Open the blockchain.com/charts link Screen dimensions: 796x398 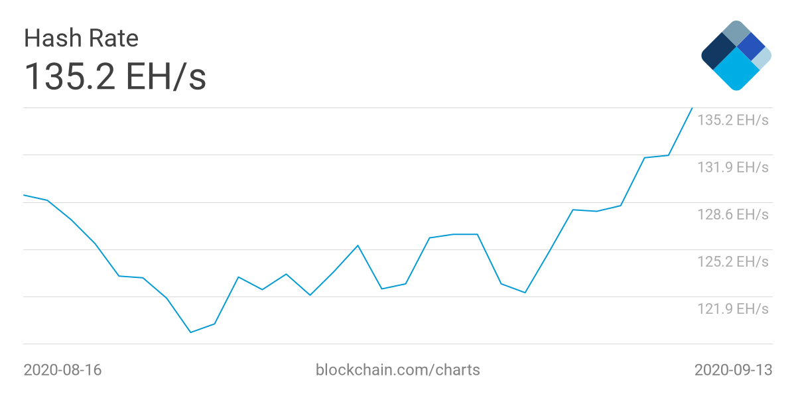coord(398,369)
